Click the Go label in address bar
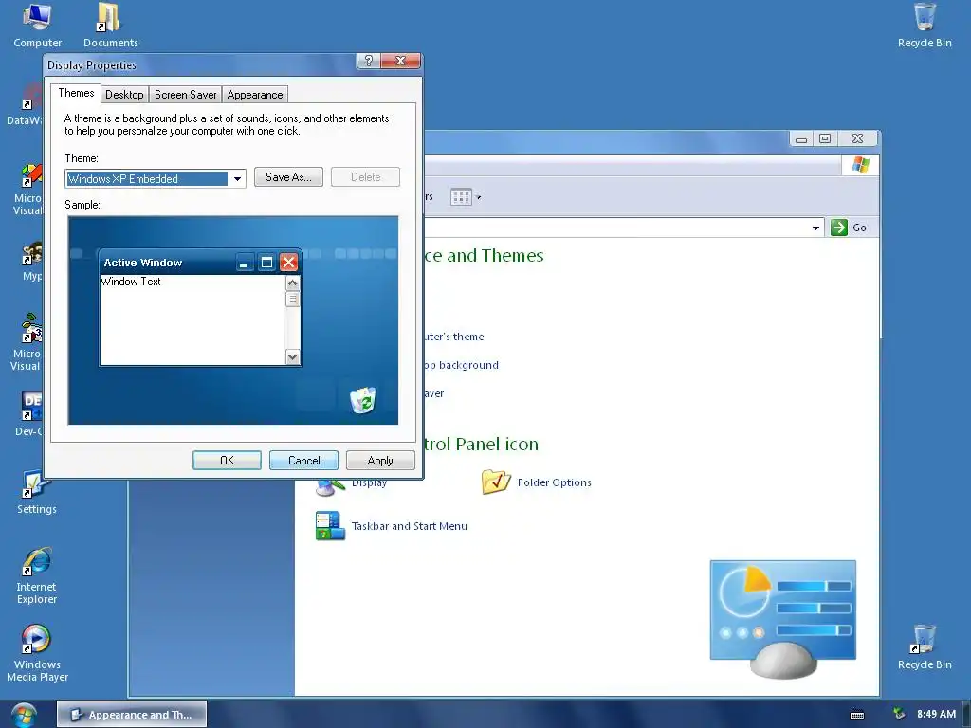Viewport: 971px width, 728px height. click(859, 227)
